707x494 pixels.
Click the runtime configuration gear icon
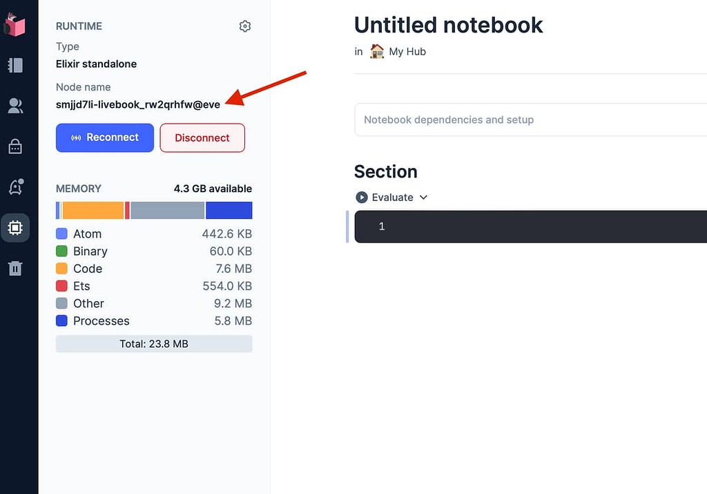(244, 26)
